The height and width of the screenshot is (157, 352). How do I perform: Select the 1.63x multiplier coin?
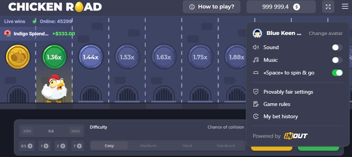coord(163,57)
